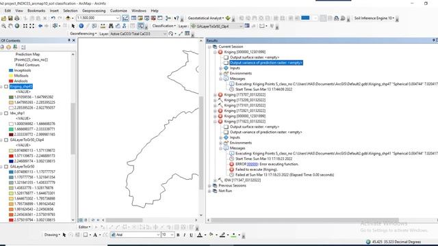Open the Geostatistical Analyst dropdown menu
Viewport: 438px width, 246px height.
point(206,18)
